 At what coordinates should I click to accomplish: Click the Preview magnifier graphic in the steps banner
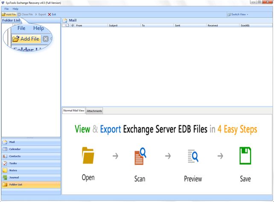point(193,156)
